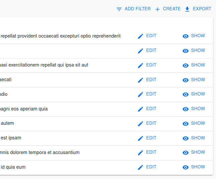Show the 'exercitationem repellat qui ipsa' record

[x=194, y=65]
